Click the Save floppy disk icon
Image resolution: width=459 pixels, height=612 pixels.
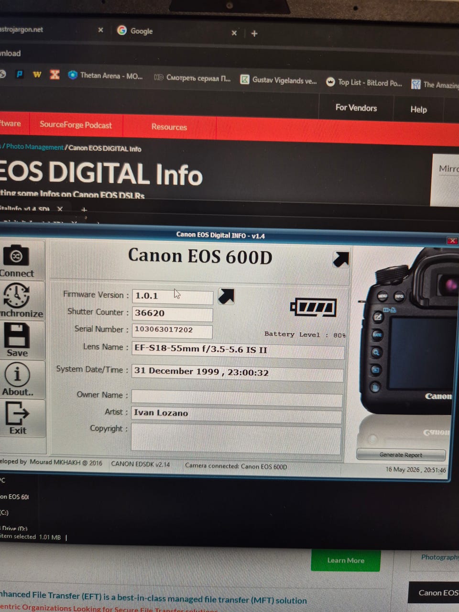tap(17, 335)
